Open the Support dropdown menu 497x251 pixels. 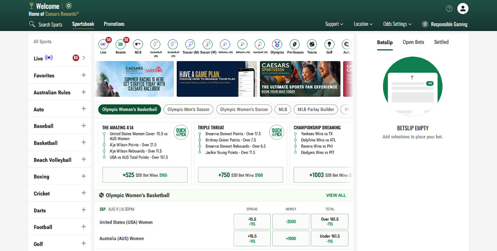pos(334,24)
